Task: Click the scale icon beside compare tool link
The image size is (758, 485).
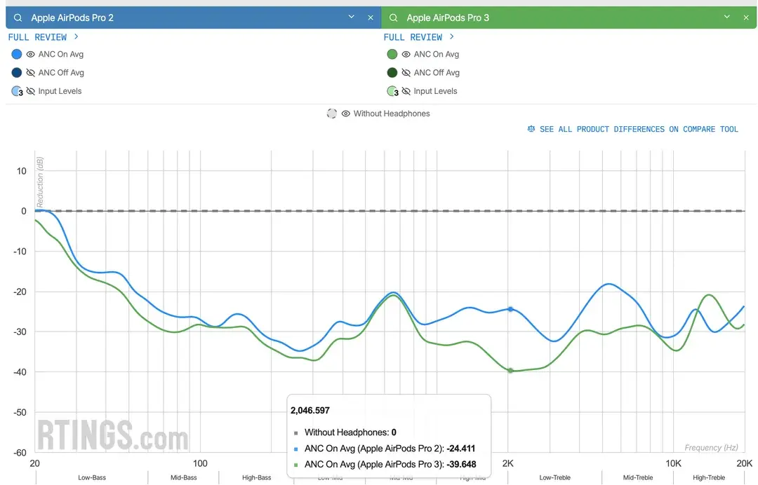Action: [531, 130]
